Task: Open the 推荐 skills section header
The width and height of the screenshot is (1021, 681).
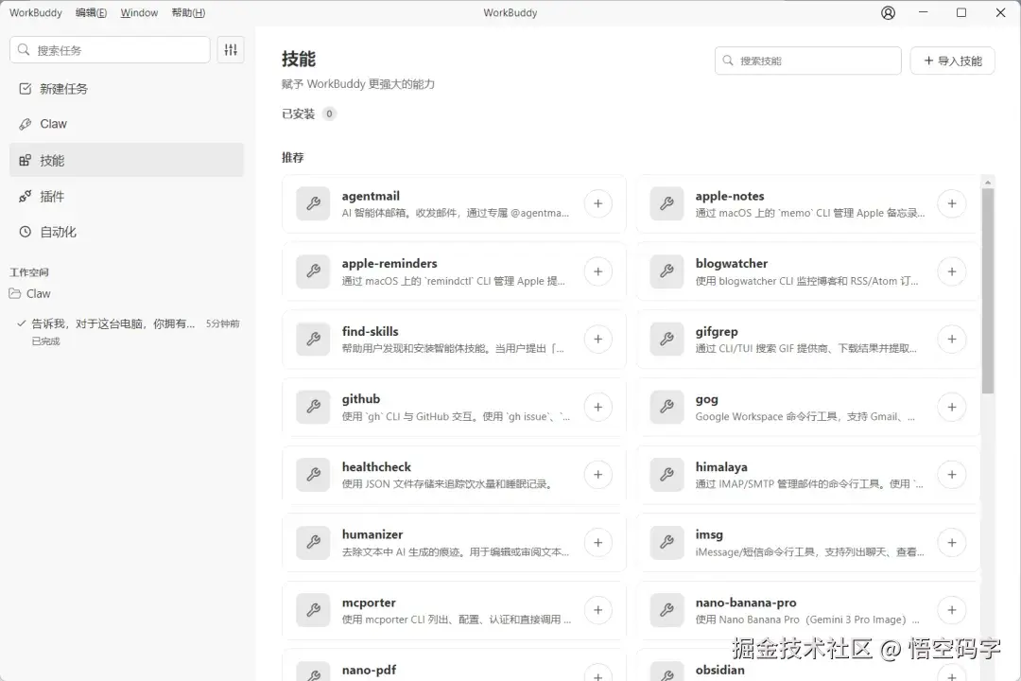Action: 293,157
